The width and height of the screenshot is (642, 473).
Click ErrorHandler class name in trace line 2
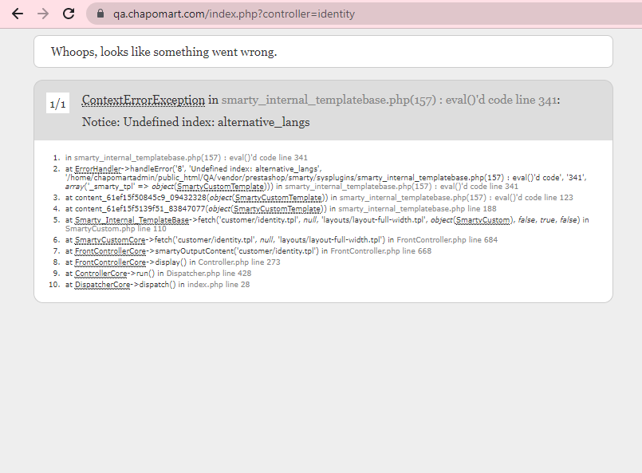(98, 169)
